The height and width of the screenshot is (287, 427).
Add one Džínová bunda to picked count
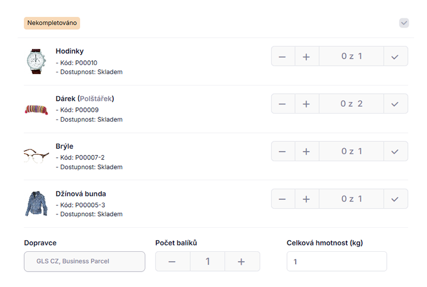tap(307, 199)
